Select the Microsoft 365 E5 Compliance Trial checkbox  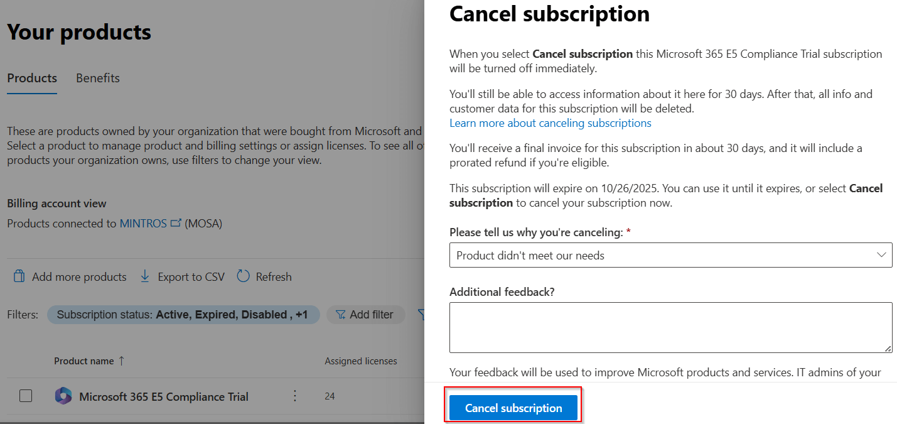pyautogui.click(x=26, y=396)
